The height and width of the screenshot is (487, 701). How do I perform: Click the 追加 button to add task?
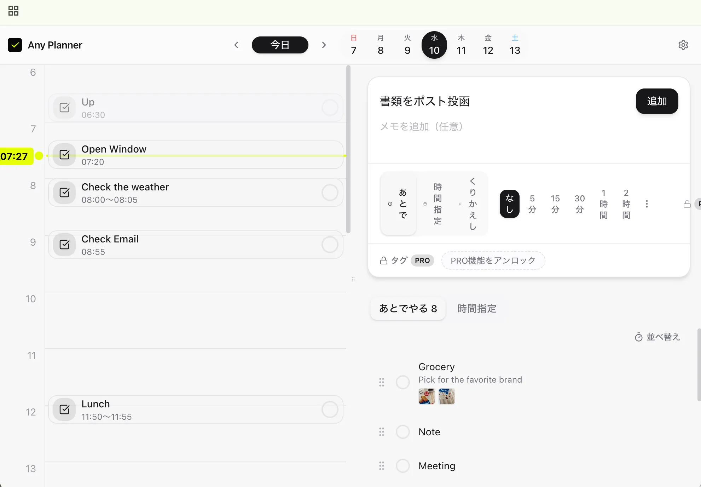pos(657,101)
